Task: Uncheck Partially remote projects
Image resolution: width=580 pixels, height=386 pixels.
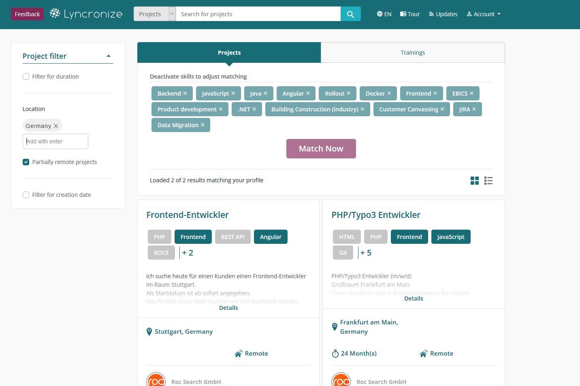Action: (x=26, y=162)
